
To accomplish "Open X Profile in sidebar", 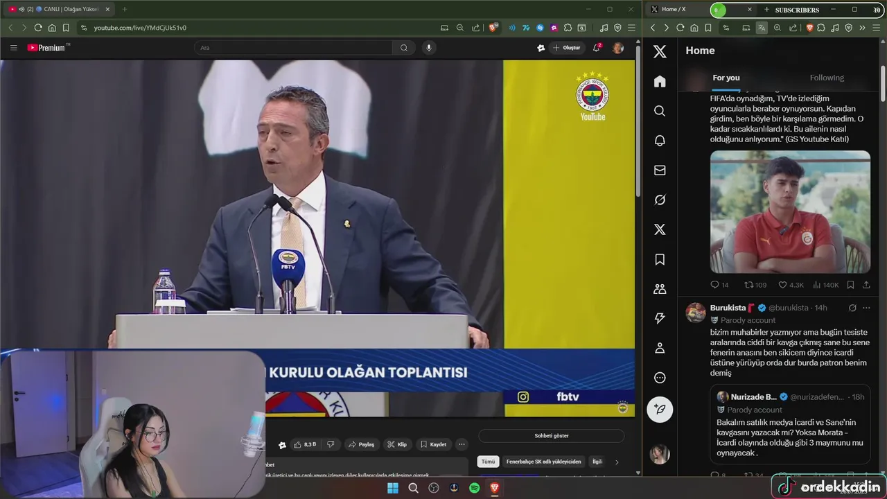I will [x=660, y=348].
